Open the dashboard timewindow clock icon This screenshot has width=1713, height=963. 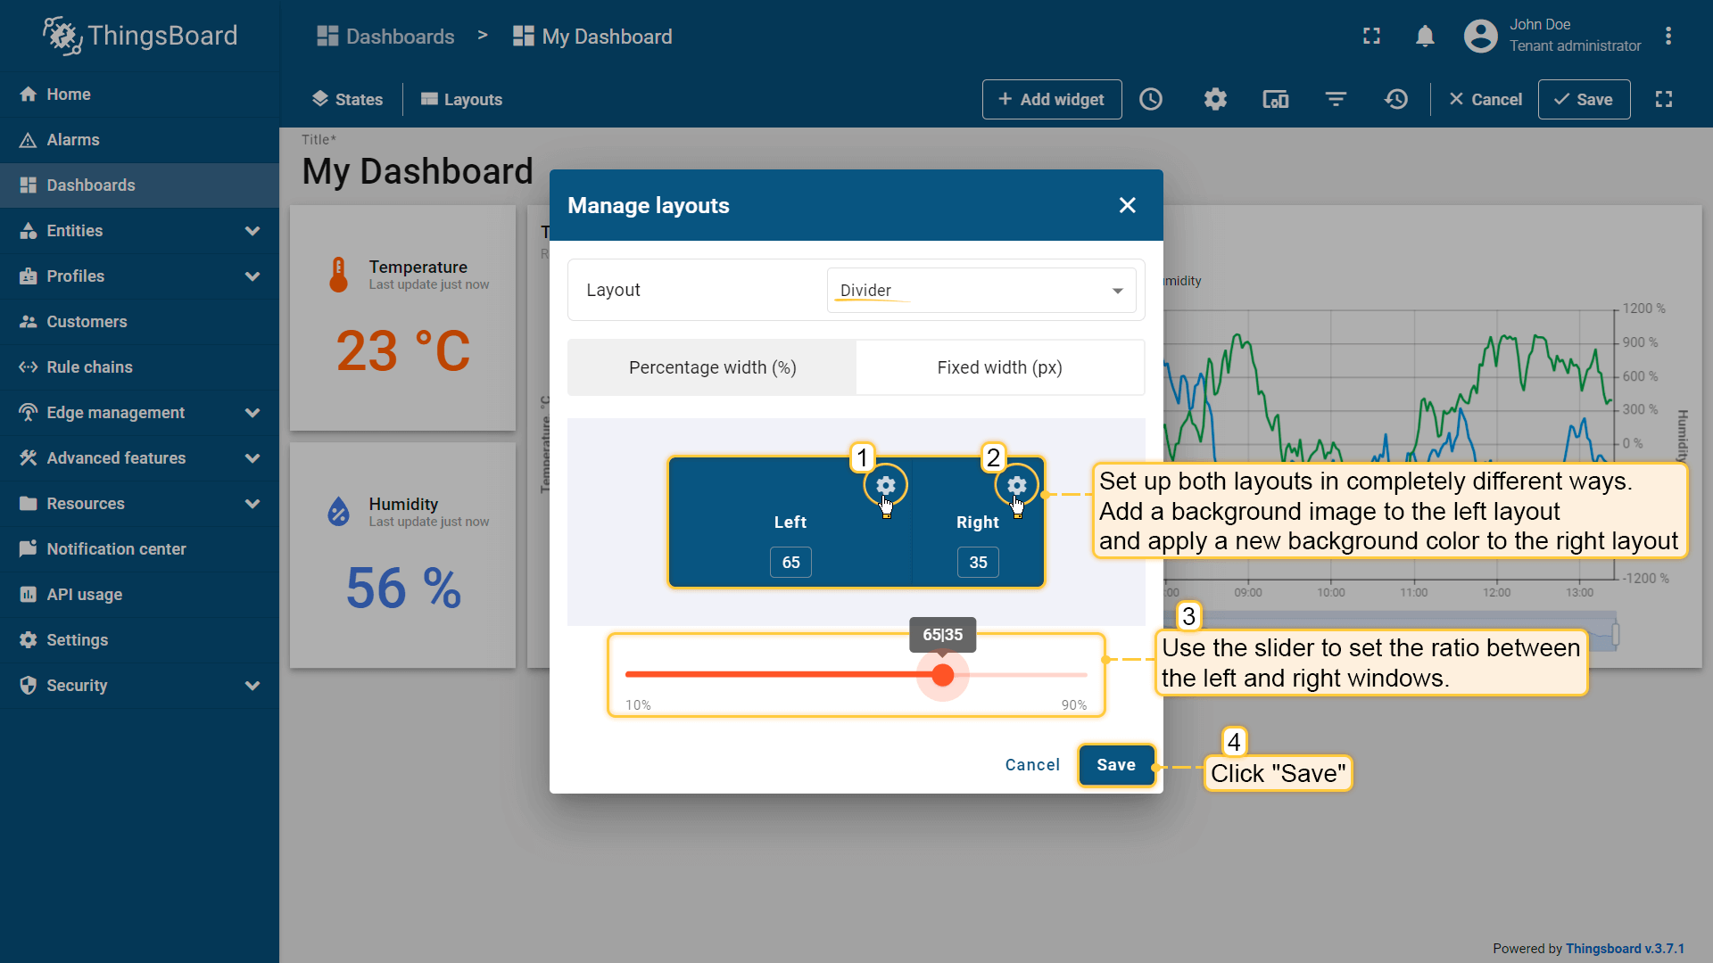coord(1151,99)
